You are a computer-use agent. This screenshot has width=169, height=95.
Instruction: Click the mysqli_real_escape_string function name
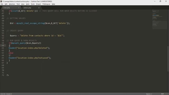pos(31,23)
